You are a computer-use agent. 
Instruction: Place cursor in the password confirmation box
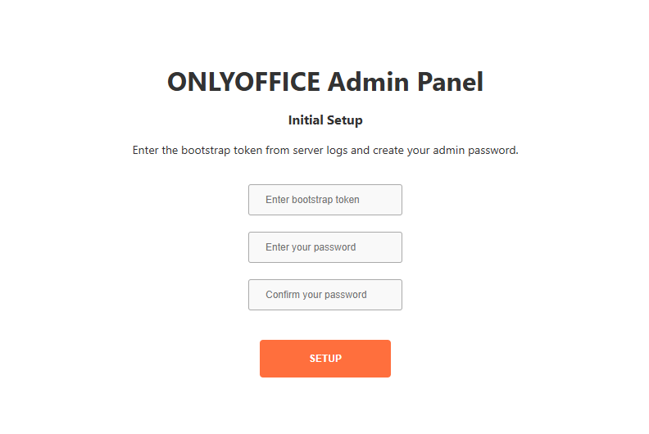pos(324,295)
